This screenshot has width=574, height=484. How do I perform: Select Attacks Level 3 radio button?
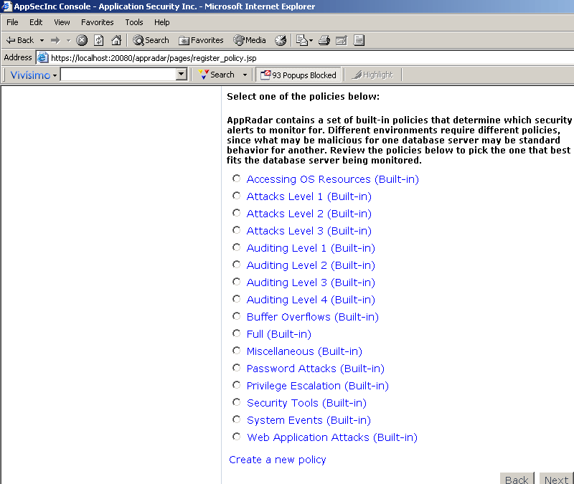pyautogui.click(x=237, y=230)
